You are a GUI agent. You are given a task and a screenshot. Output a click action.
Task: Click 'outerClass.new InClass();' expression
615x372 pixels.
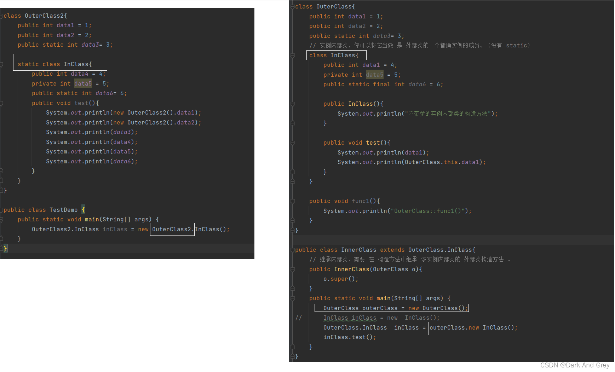coord(473,328)
